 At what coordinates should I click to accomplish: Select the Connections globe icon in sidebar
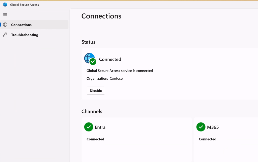(x=5, y=25)
